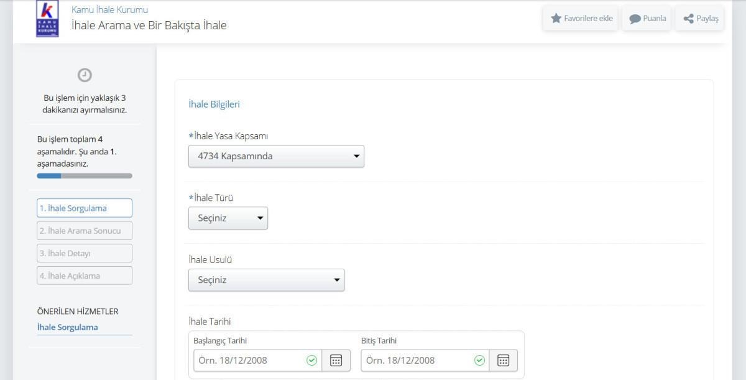Click the green check in Başlangıç Tarihi field

(311, 361)
